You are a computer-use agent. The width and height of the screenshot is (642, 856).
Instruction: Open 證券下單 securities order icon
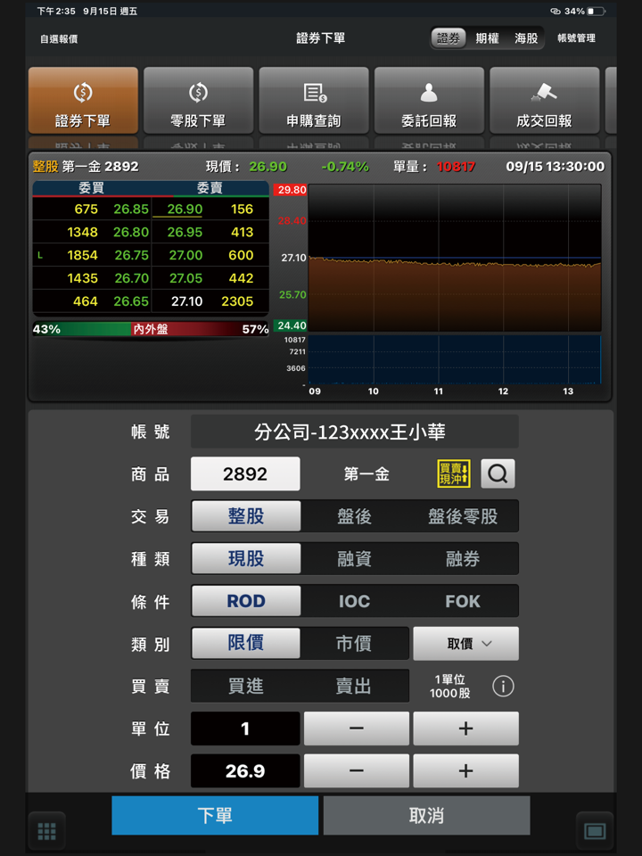click(x=83, y=93)
